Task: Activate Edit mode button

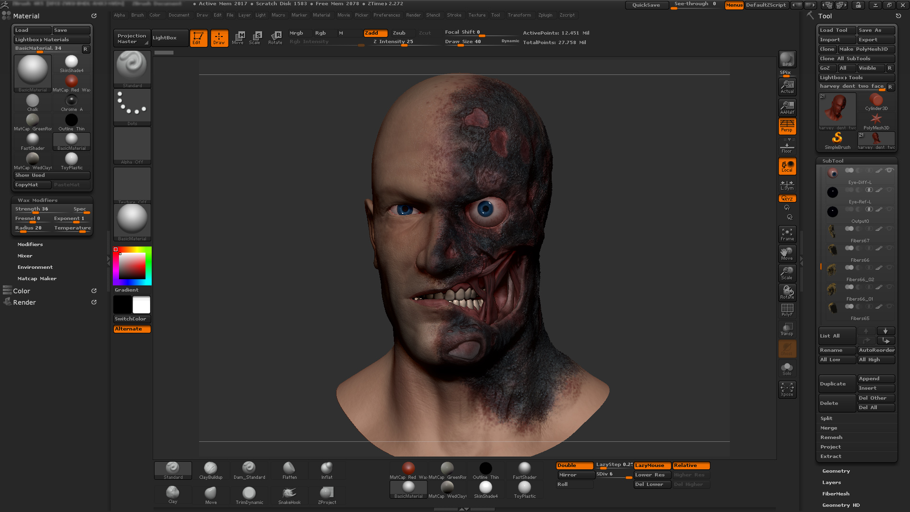Action: pyautogui.click(x=199, y=38)
